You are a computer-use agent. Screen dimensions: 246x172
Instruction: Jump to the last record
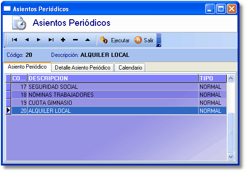tap(51, 40)
